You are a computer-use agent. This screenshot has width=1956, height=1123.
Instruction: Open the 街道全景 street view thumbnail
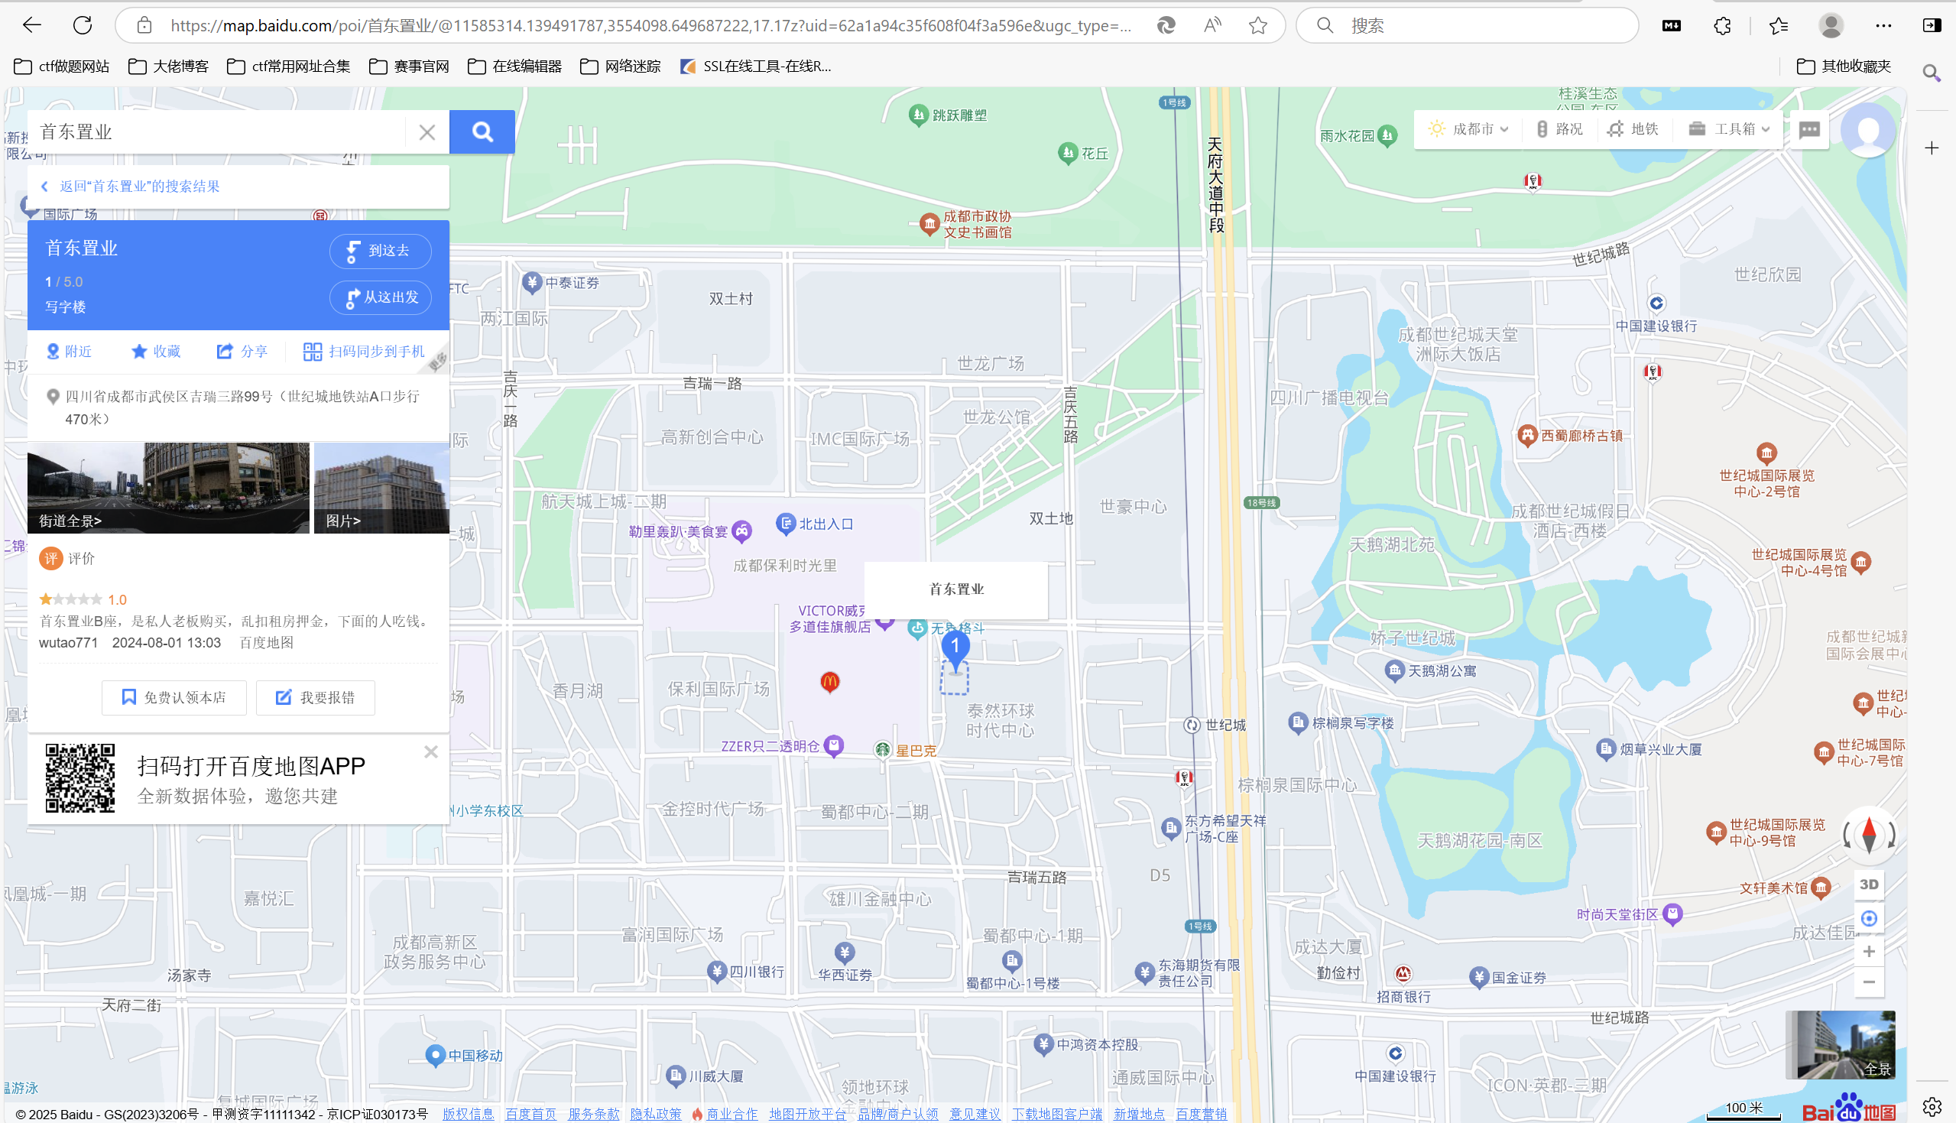coord(168,488)
